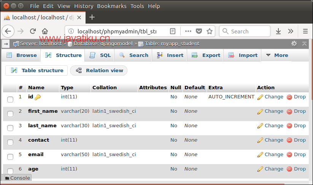Click Drop link for age column
This screenshot has height=185, width=313.
[300, 169]
